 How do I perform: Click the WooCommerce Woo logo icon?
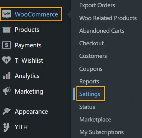click(x=7, y=14)
